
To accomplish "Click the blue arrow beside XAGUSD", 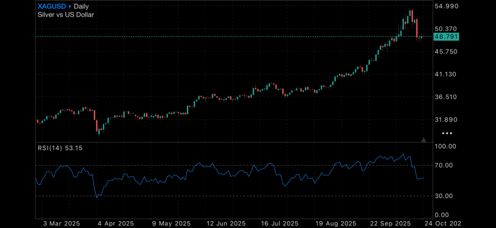I will [70, 7].
